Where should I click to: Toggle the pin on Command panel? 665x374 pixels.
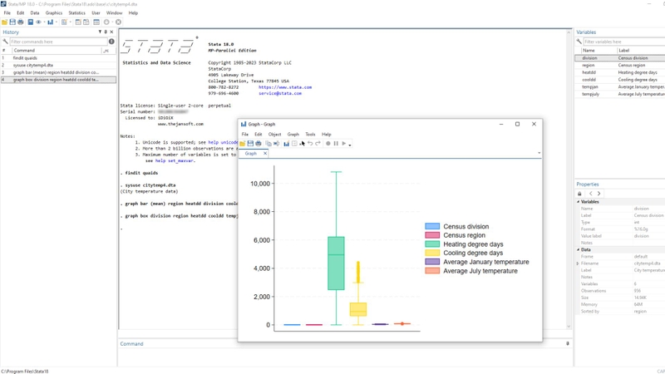click(568, 343)
